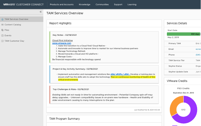This screenshot has width=201, height=126.
Task: Click the PSO Credits chart label
Action: (183, 88)
